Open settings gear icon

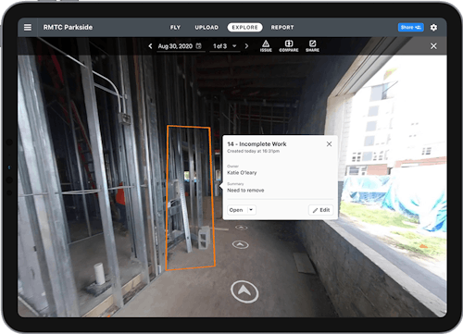pyautogui.click(x=433, y=28)
